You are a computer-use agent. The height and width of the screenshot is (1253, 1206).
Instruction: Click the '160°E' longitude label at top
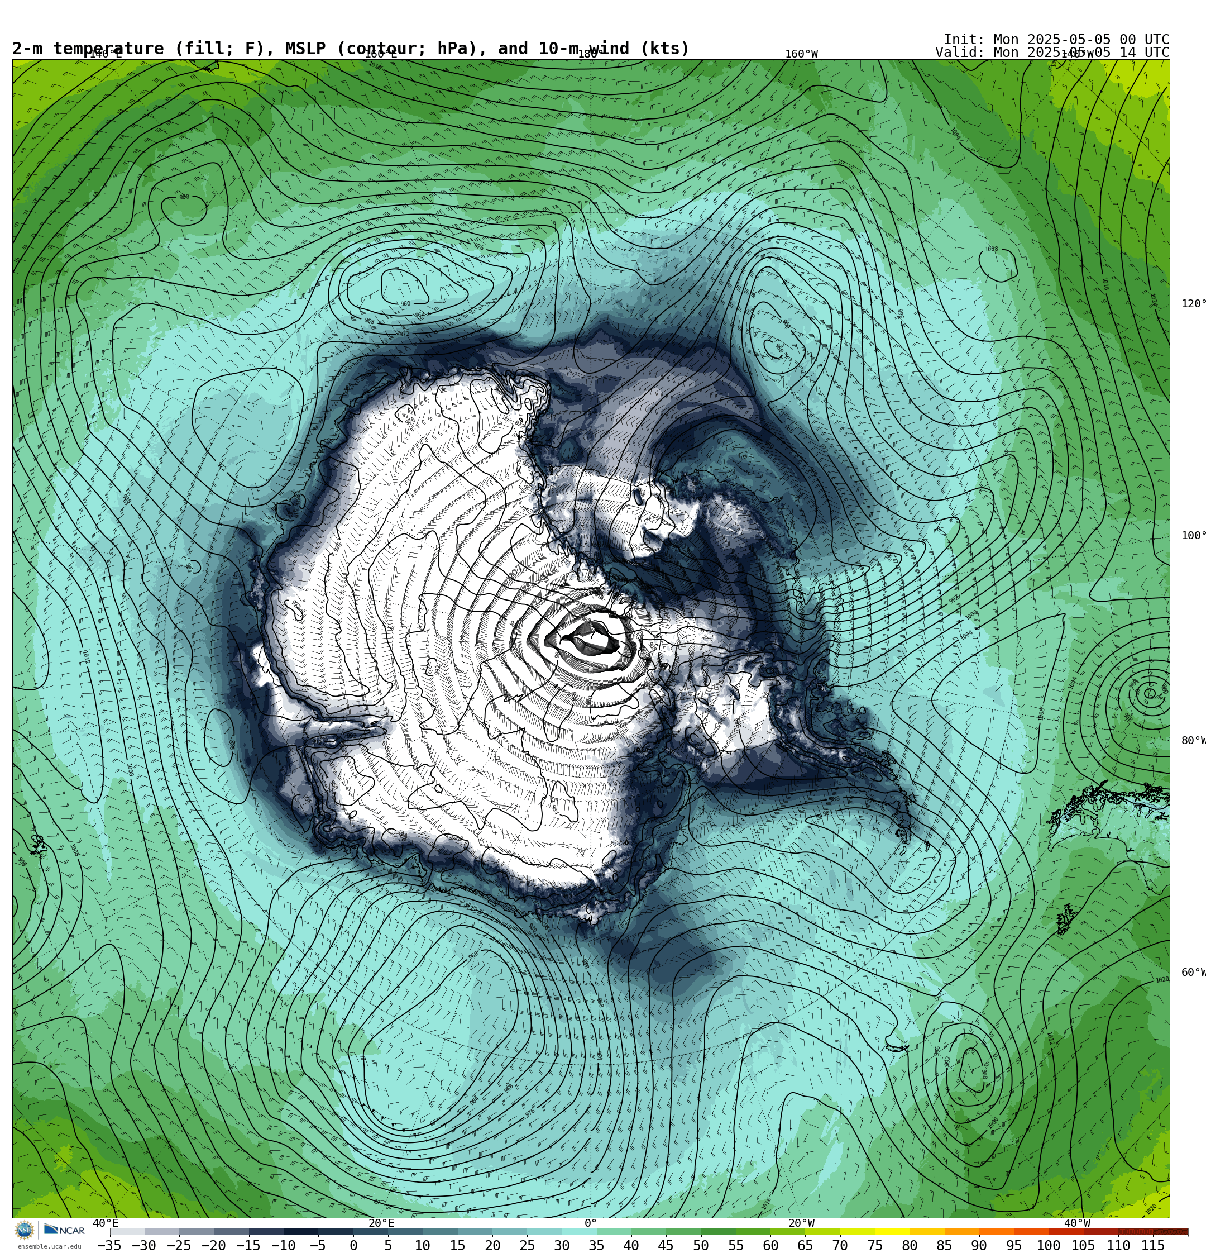click(381, 54)
